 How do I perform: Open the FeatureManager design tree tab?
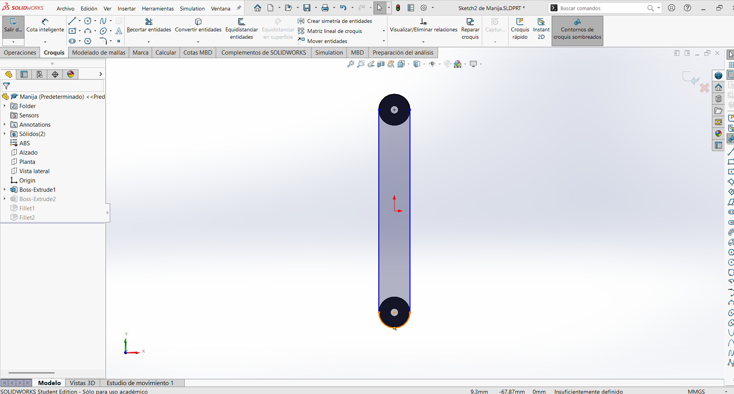(x=9, y=74)
